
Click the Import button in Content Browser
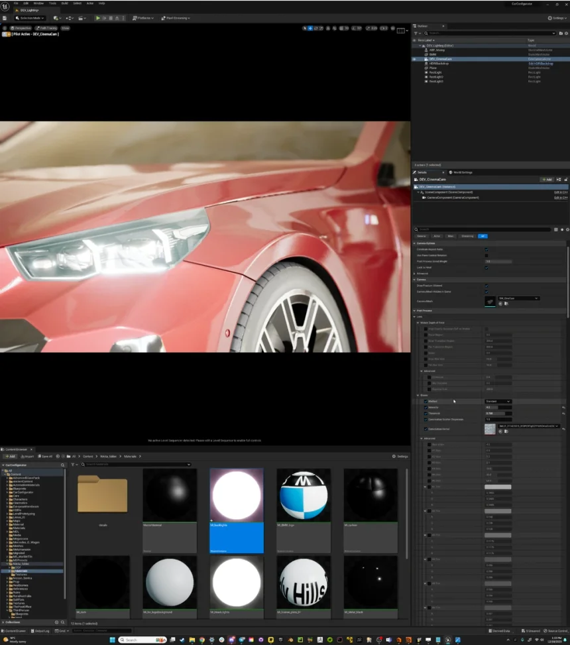tap(28, 456)
